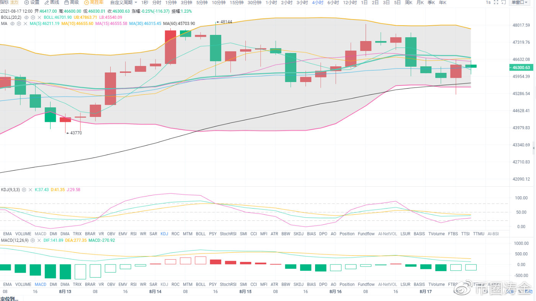Enable VOLUME in the lower indicator row
This screenshot has height=301, width=536.
[23, 285]
